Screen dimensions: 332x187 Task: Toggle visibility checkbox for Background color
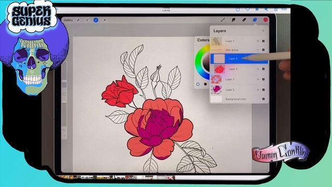click(x=264, y=99)
